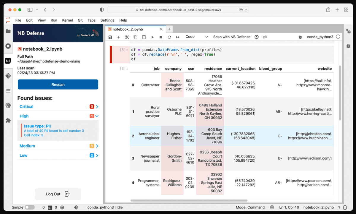Image resolution: width=356 pixels, height=214 pixels.
Task: Go back in Safari
Action: [x=45, y=10]
